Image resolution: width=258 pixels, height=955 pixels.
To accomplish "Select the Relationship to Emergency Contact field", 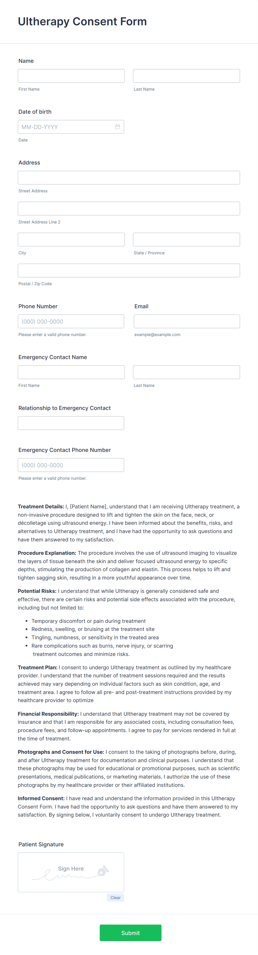I will click(71, 423).
